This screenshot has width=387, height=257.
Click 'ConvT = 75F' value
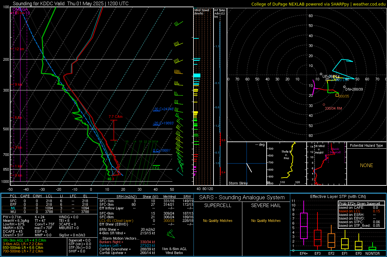point(45,224)
